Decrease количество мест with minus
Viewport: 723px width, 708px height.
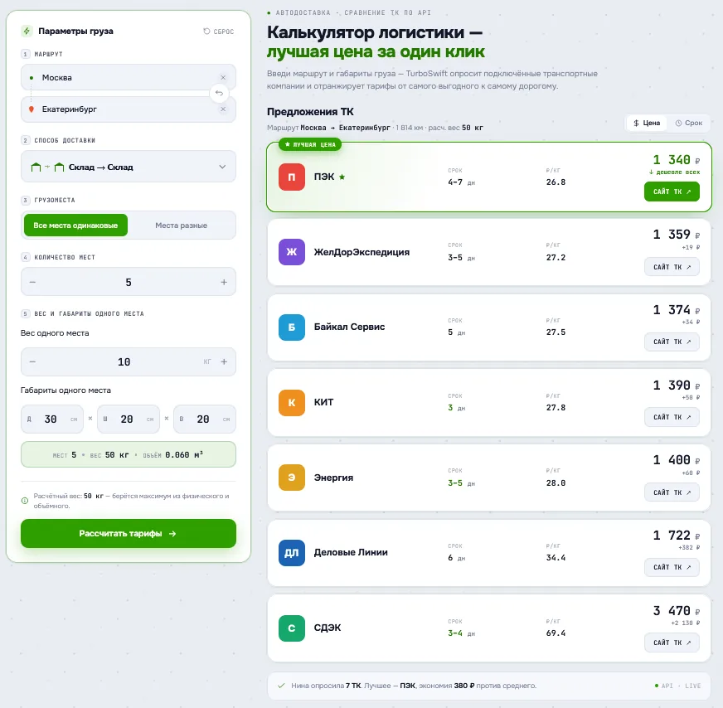click(32, 282)
